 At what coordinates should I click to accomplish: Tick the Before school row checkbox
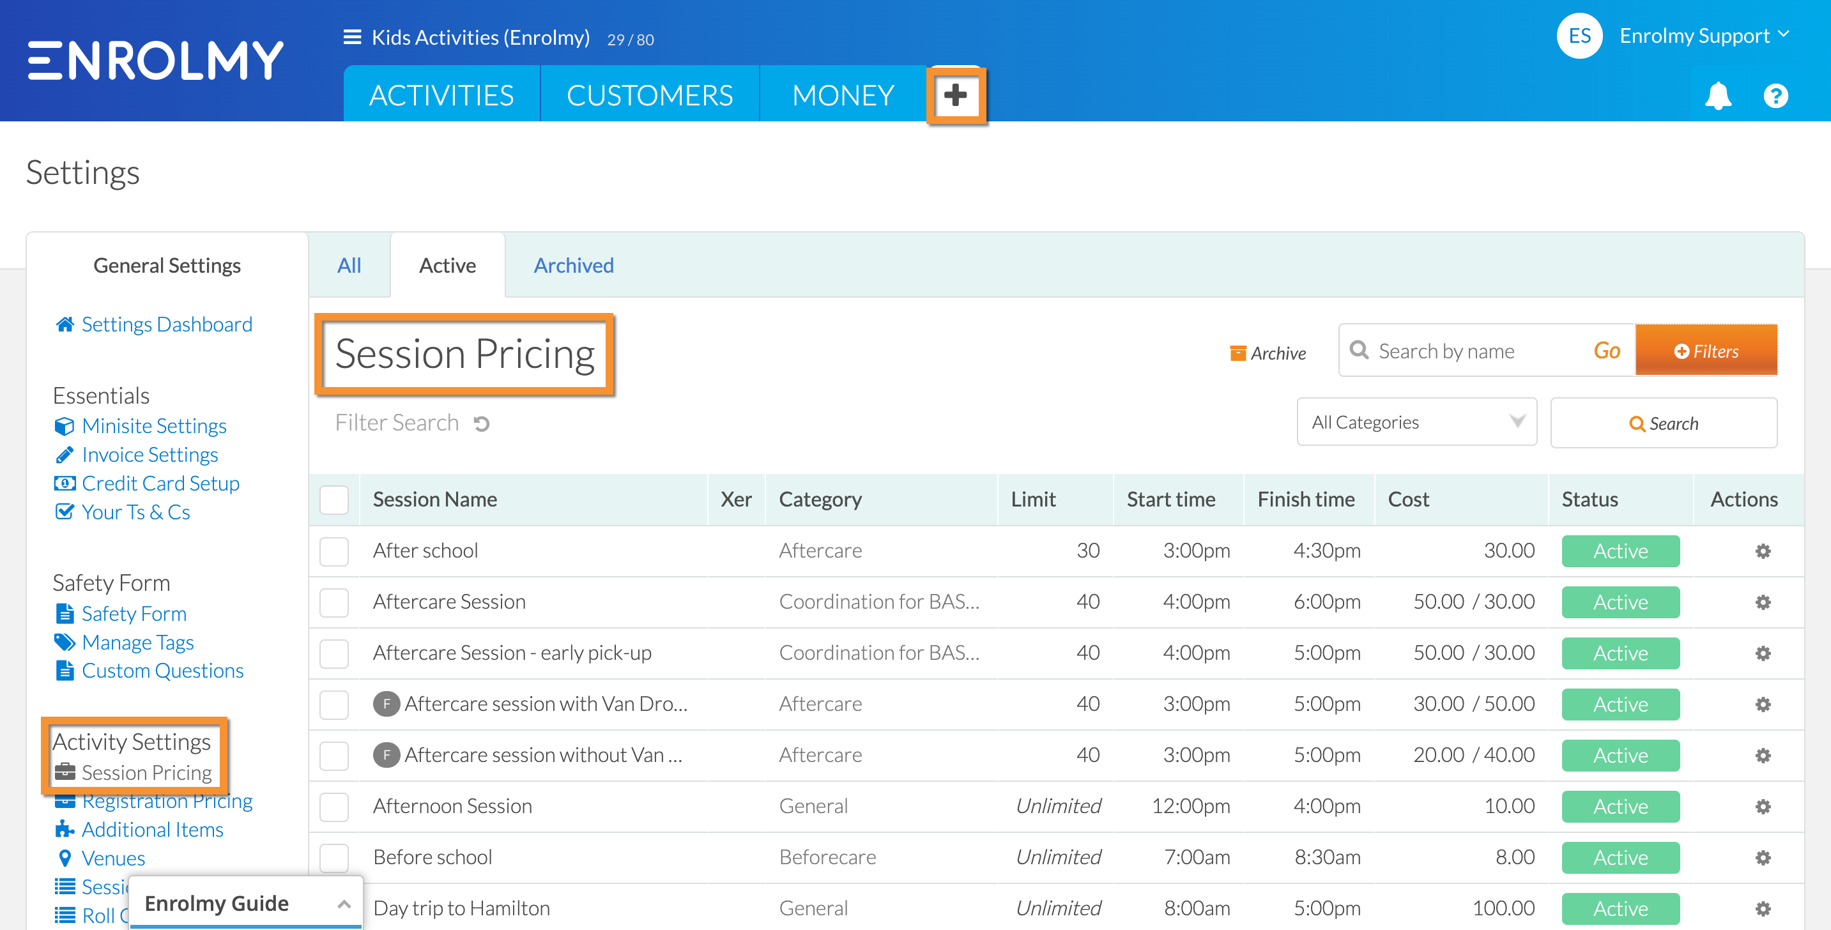[333, 858]
